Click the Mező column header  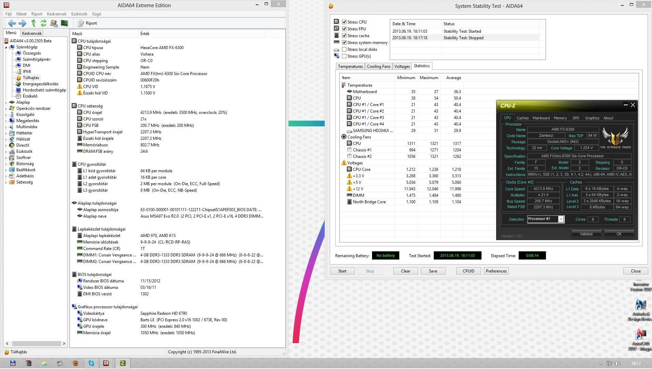pyautogui.click(x=104, y=34)
